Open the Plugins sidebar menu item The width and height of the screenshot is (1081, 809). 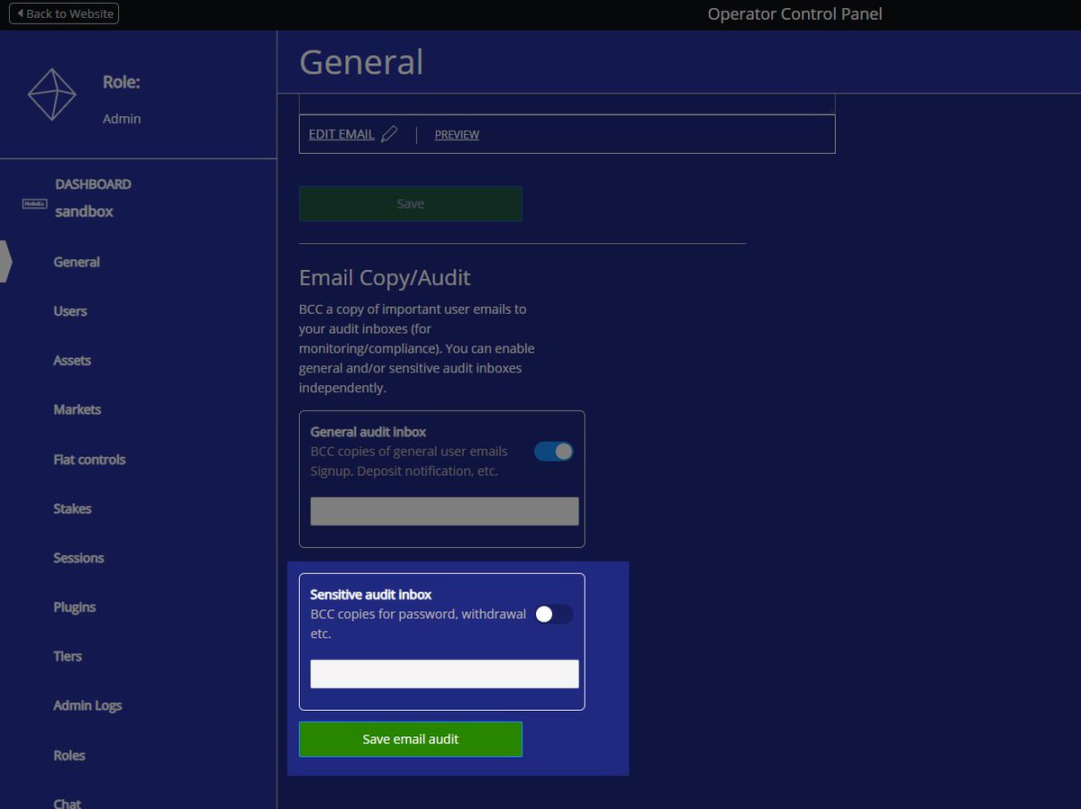[x=75, y=607]
